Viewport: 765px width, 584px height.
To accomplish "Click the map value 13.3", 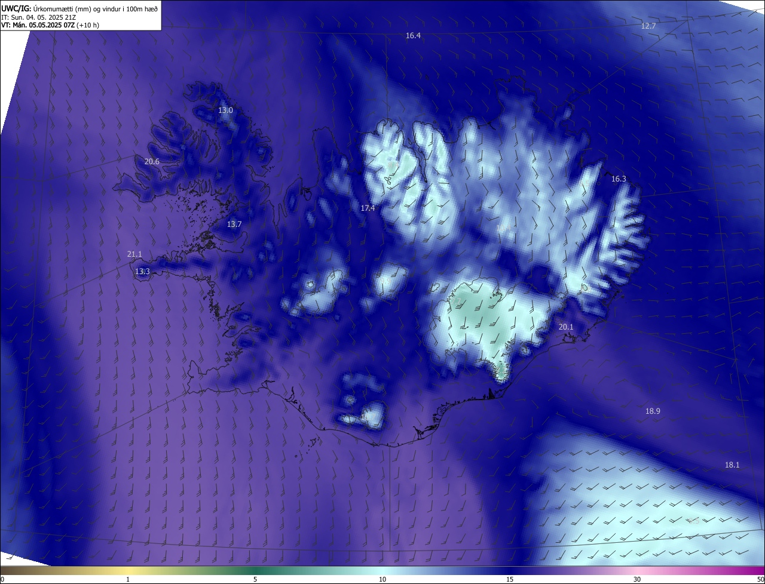I will 142,272.
